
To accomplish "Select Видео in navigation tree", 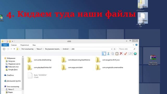I will coord(9,92).
